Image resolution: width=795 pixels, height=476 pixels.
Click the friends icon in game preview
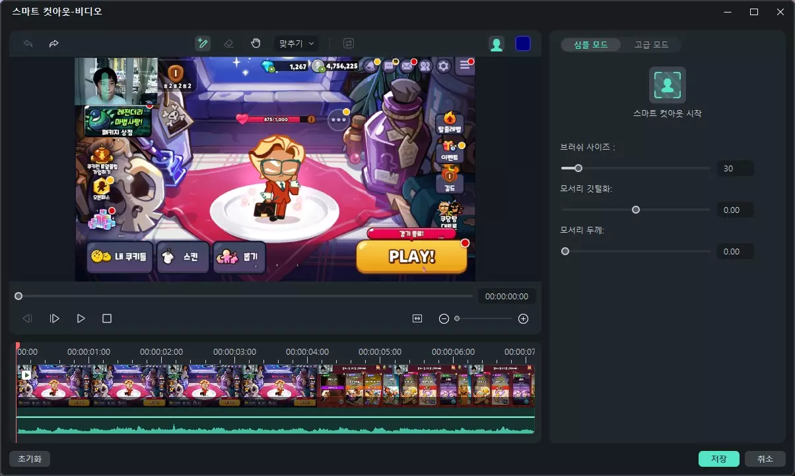425,65
